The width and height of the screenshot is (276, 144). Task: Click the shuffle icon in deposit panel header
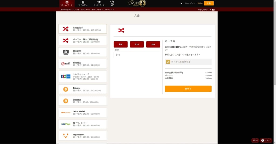(121, 30)
